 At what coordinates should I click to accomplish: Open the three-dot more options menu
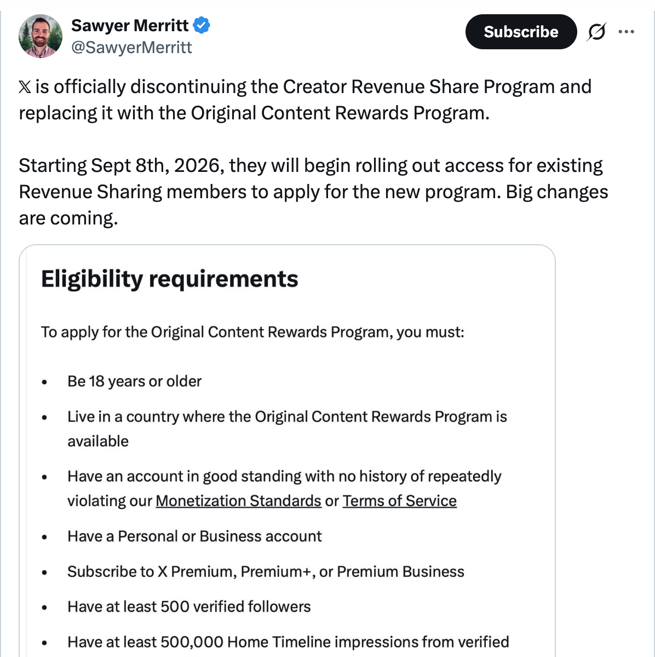point(626,32)
